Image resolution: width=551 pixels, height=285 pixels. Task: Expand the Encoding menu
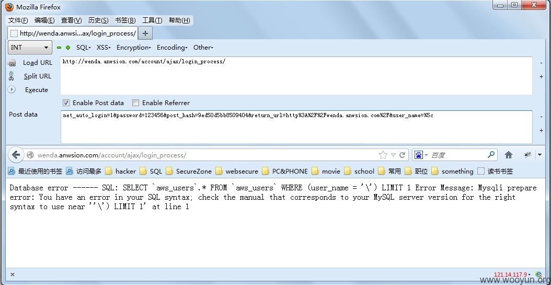172,48
